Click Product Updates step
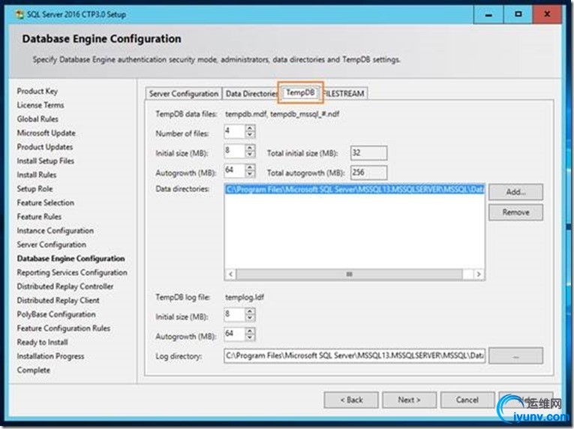The image size is (574, 429). point(45,147)
